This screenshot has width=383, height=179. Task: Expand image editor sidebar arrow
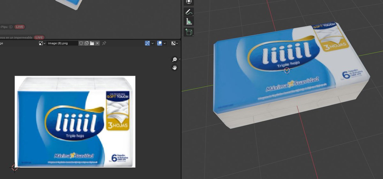point(180,59)
